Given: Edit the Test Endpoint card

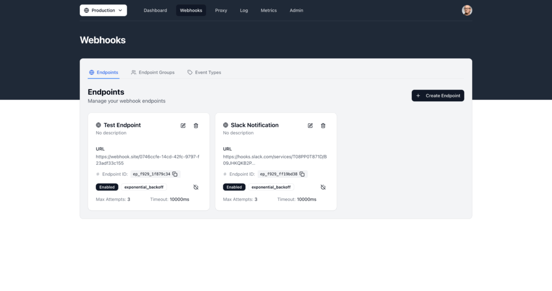Looking at the screenshot, I should tap(183, 126).
